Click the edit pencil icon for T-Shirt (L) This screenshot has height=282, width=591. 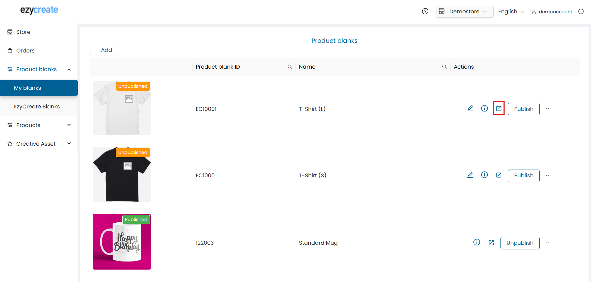pyautogui.click(x=470, y=108)
